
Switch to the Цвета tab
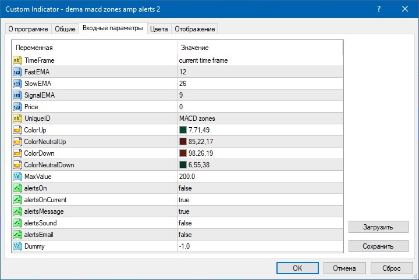[x=159, y=29]
